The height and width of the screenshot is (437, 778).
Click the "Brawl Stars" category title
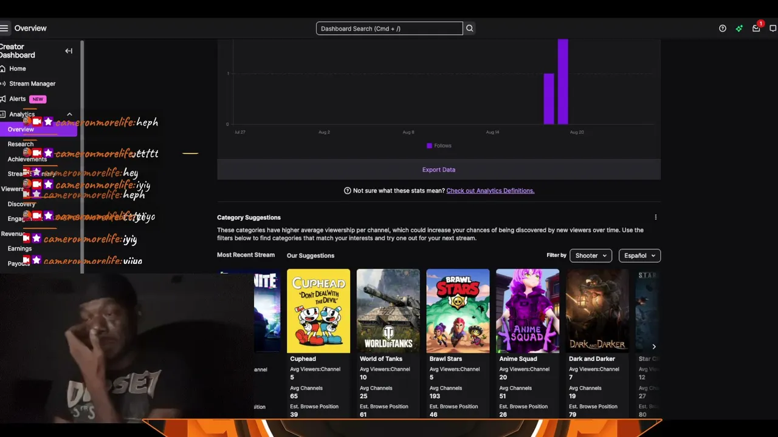446,359
